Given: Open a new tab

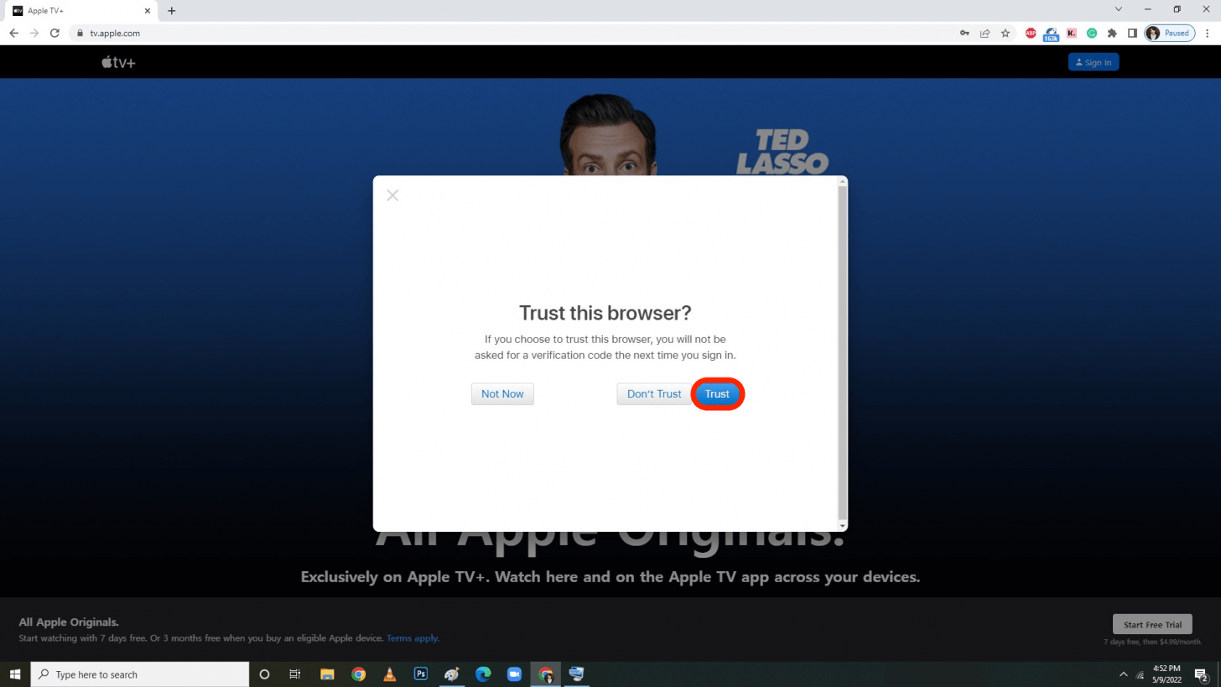Looking at the screenshot, I should (171, 11).
